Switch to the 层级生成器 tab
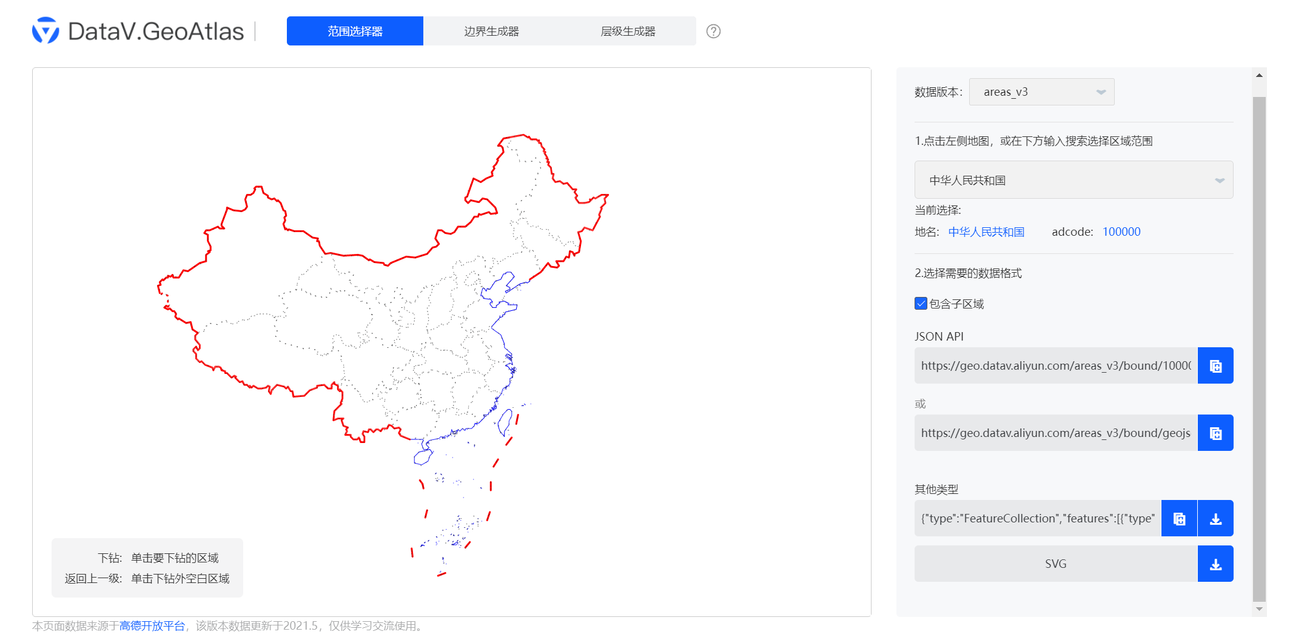Screen dimensions: 1290x643 (630, 31)
